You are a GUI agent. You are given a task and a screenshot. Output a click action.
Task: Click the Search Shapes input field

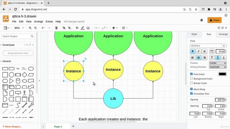(x=18, y=36)
